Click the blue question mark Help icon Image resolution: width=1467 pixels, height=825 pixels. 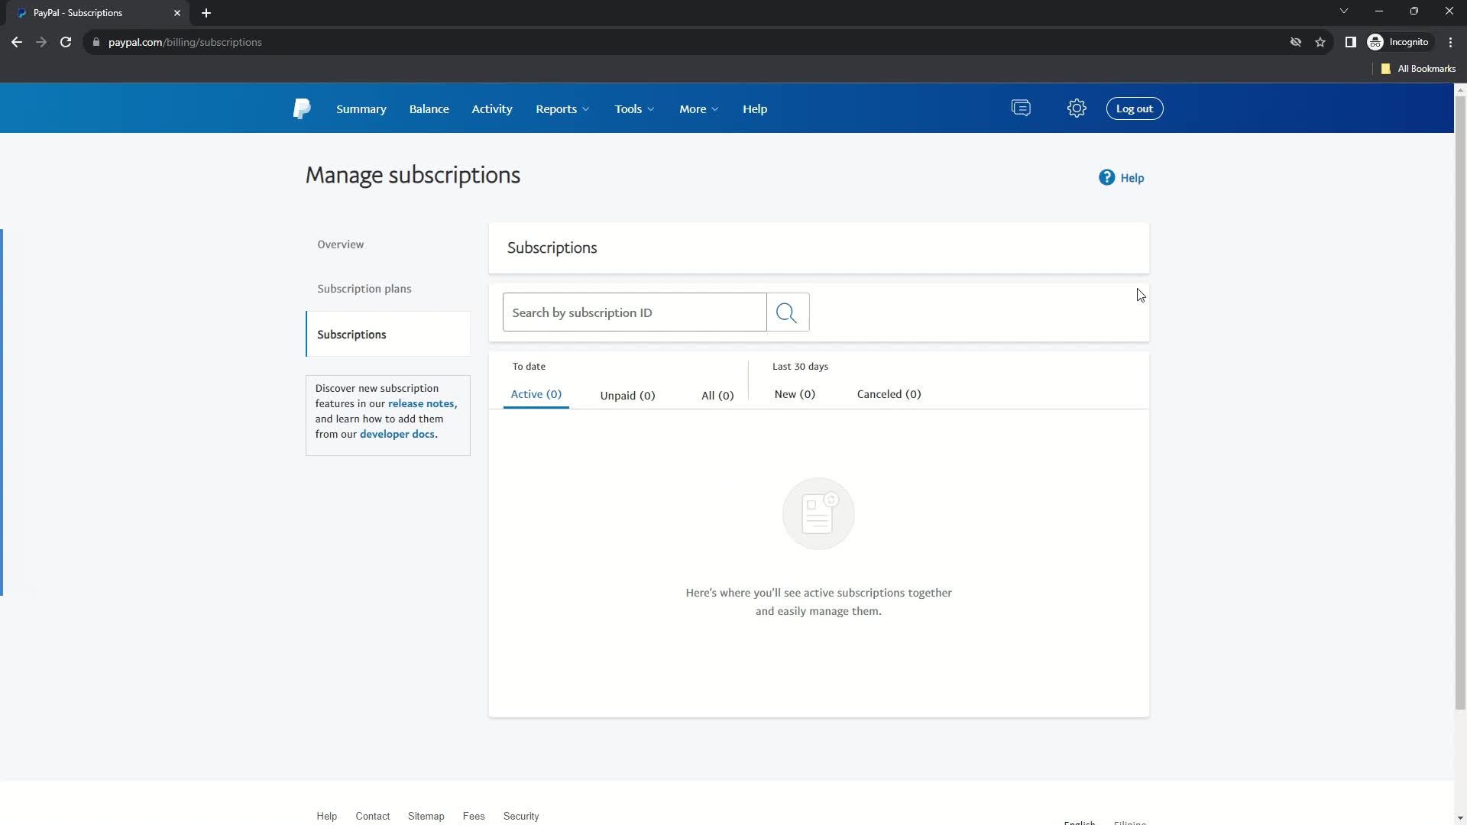(1106, 177)
